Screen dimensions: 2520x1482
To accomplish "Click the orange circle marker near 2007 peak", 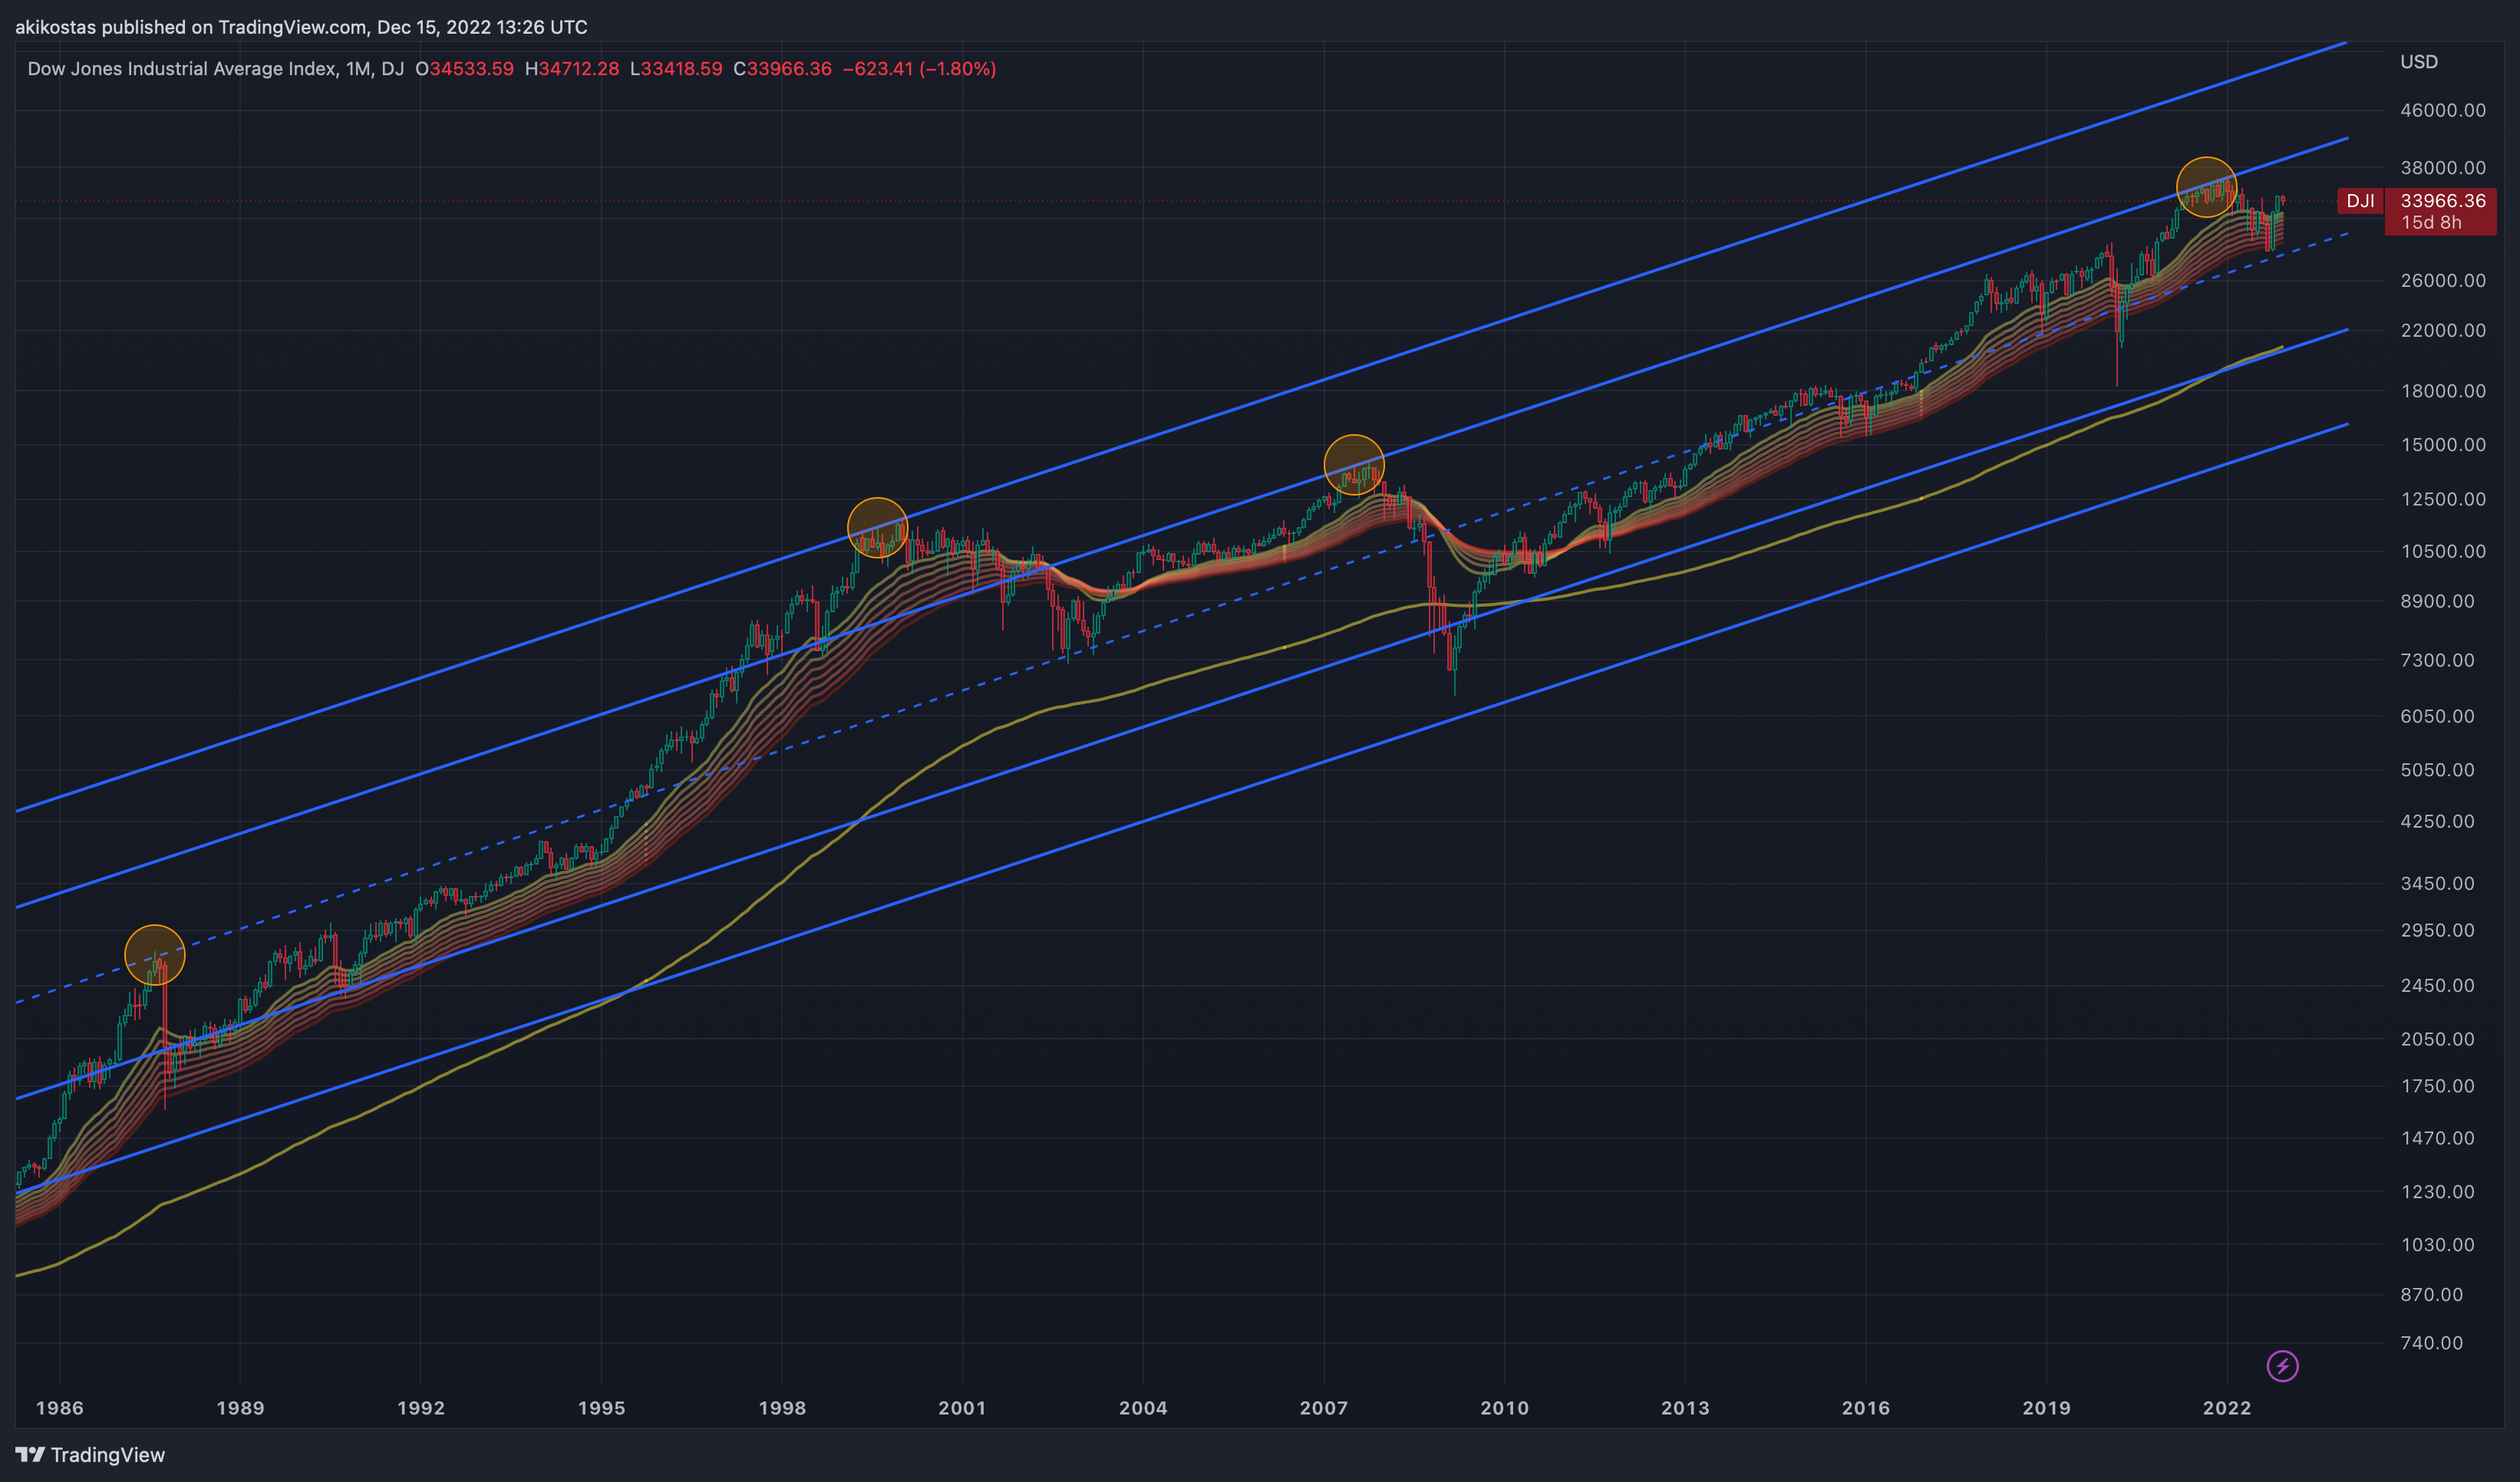I will 1354,465.
